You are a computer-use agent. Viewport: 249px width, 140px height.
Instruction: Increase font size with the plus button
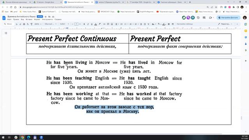click(x=80, y=24)
